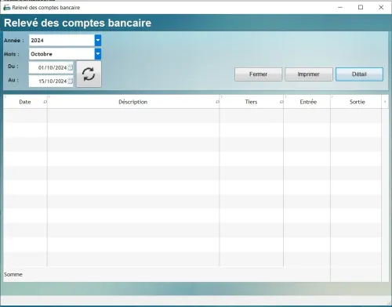Click the Détail button

[x=359, y=74]
